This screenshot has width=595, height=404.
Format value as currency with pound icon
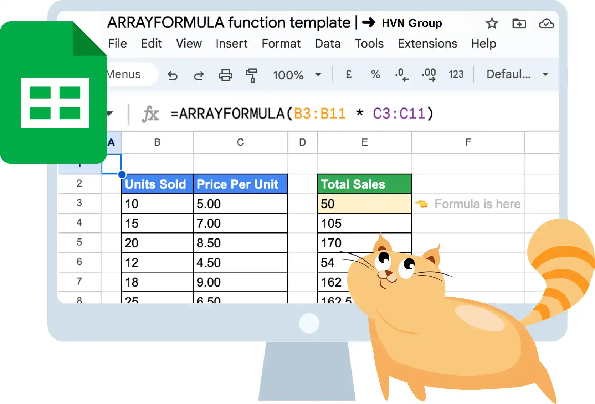348,75
